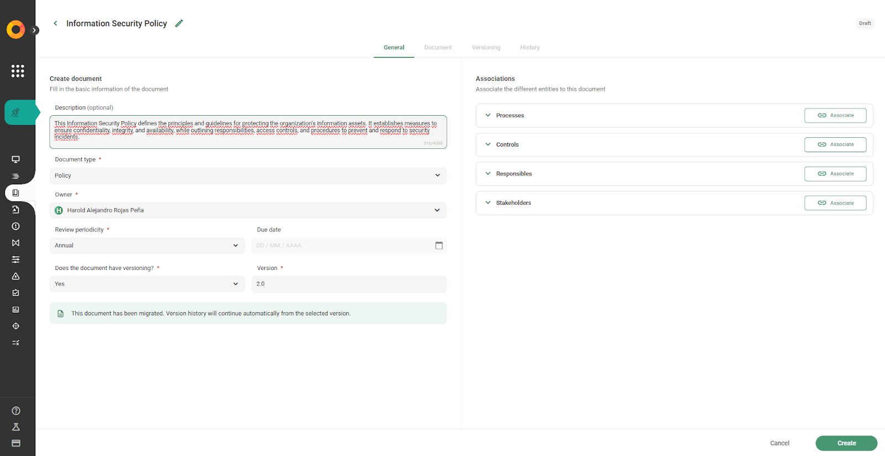This screenshot has width=885, height=456.
Task: Expand the Stakeholders association section
Action: (x=488, y=203)
